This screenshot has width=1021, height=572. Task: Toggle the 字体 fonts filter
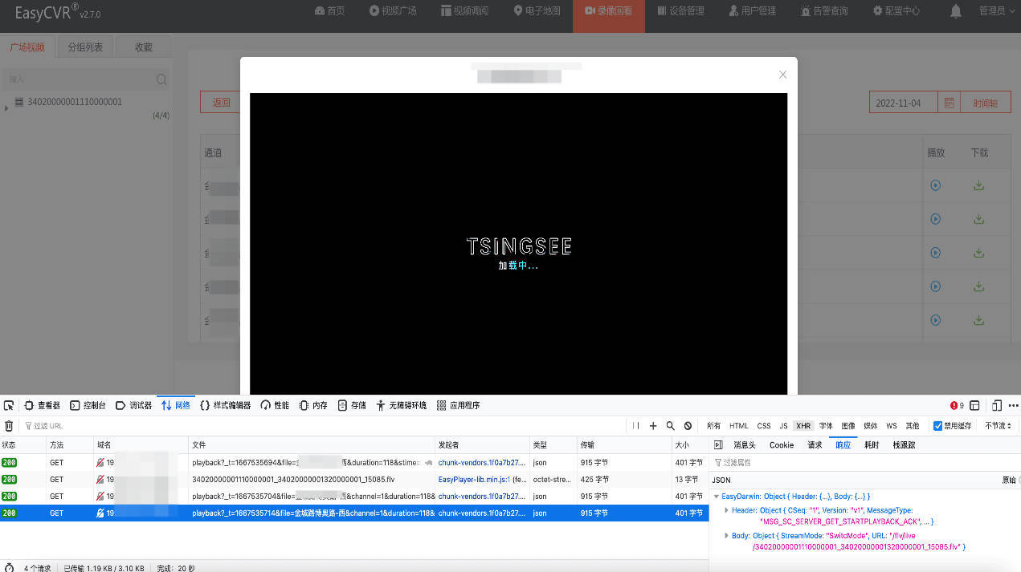click(x=826, y=426)
